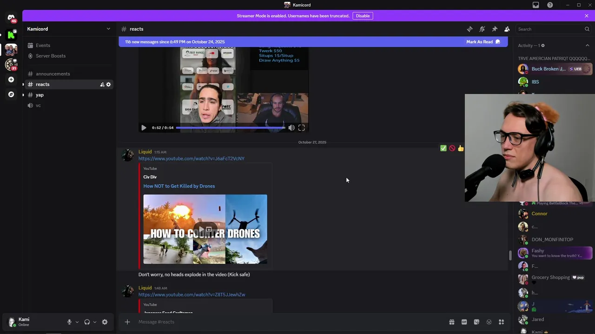Deafen with the headphones toggle
This screenshot has height=334, width=595.
coord(87,322)
